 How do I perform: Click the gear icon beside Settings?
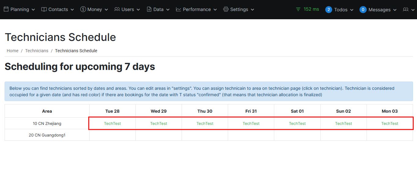tap(226, 9)
